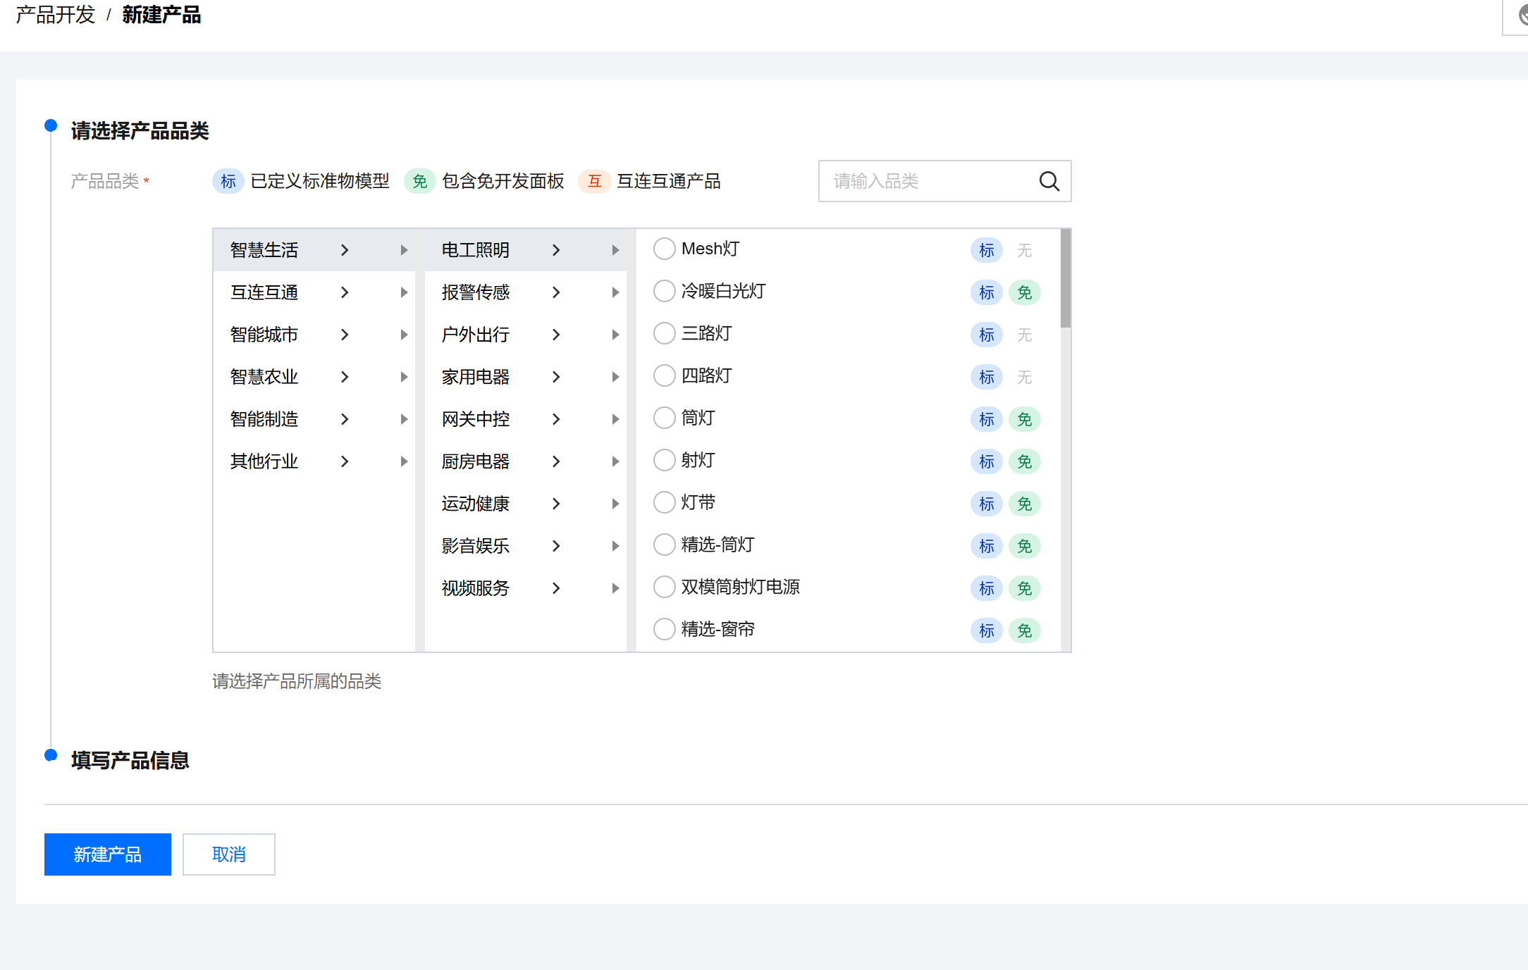The image size is (1528, 970).
Task: Click the search magnifier icon
Action: point(1049,182)
